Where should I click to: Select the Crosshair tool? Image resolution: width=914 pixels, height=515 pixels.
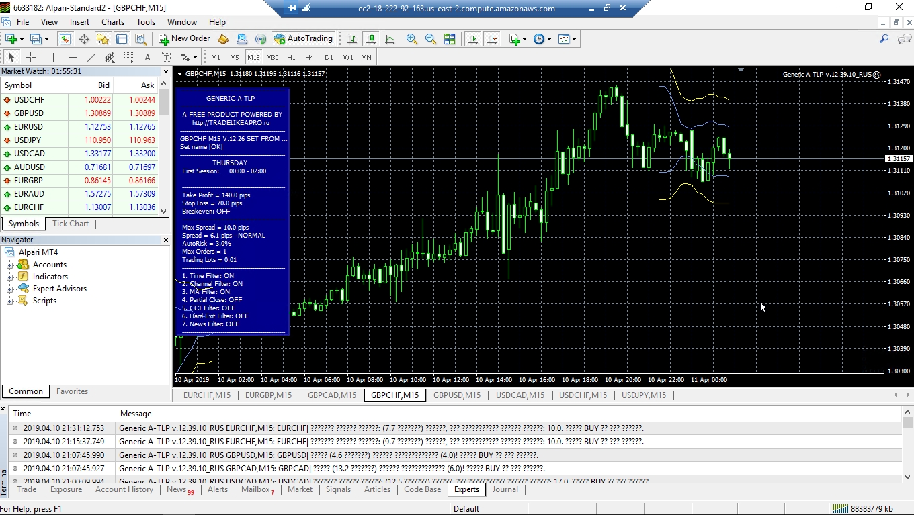(30, 57)
